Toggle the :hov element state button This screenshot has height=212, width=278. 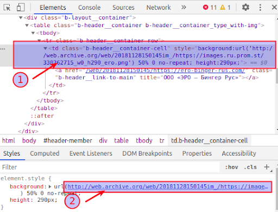(x=231, y=167)
